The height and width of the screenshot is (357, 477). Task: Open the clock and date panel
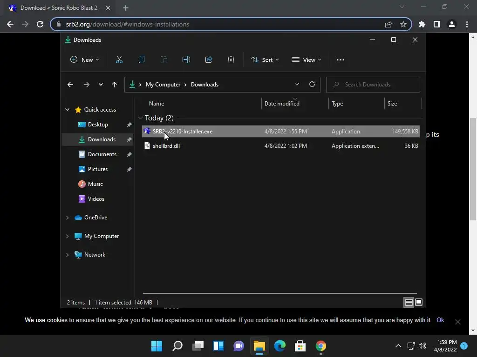[445, 346]
